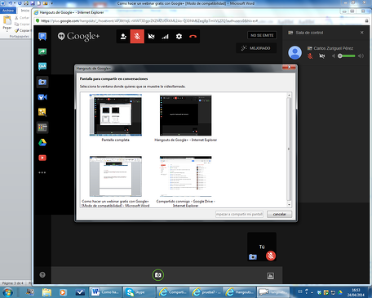Click the MEJORADO button
This screenshot has height=298, width=372.
[x=256, y=48]
